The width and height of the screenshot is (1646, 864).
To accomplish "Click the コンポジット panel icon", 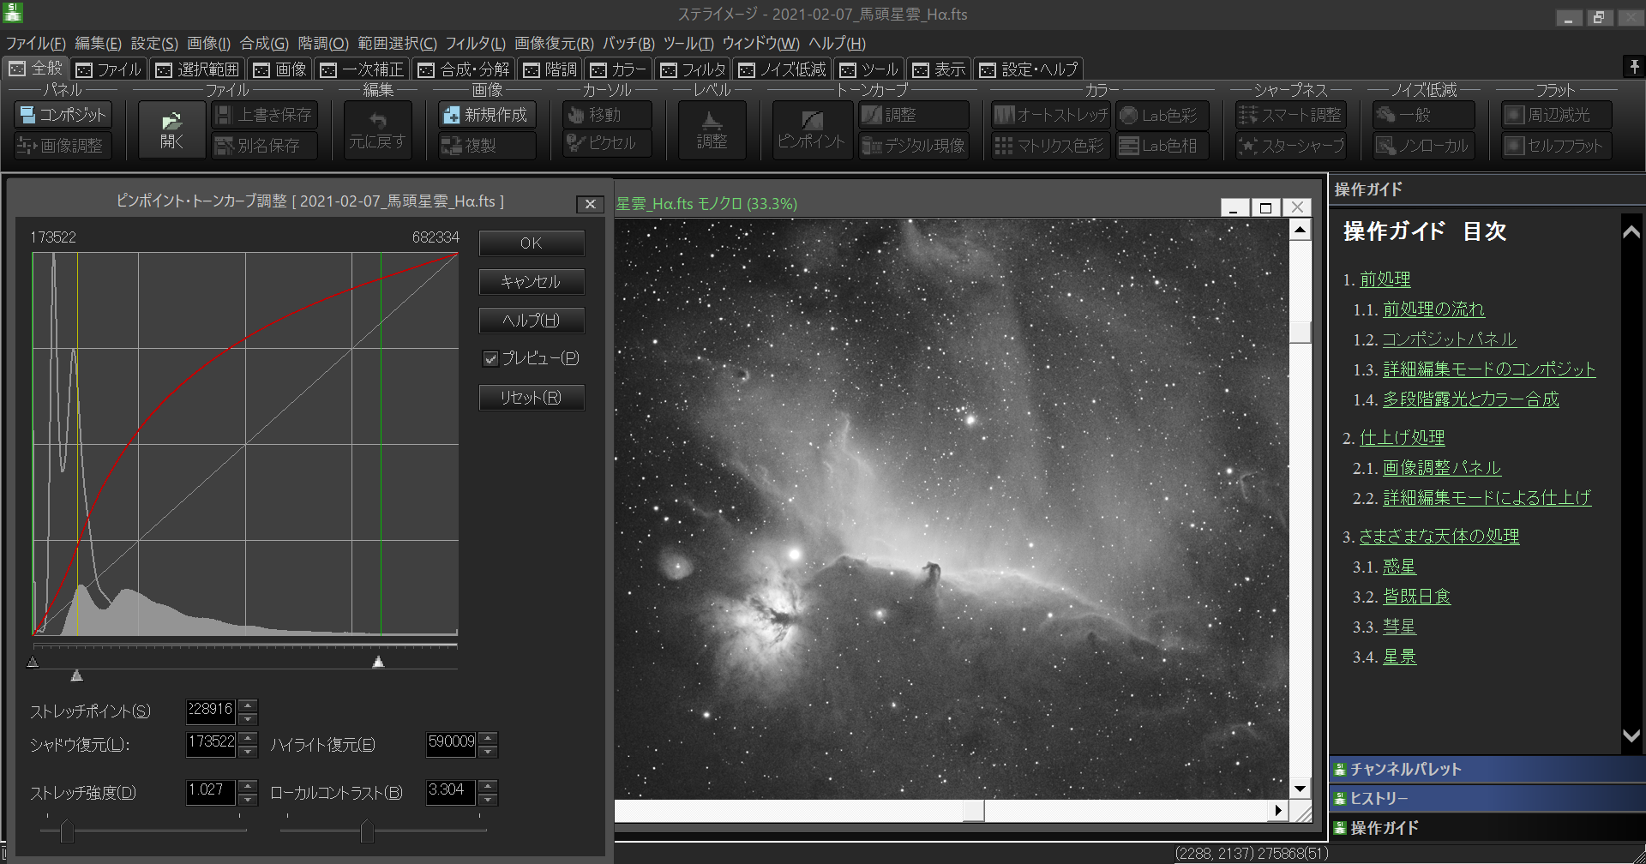I will (x=28, y=115).
